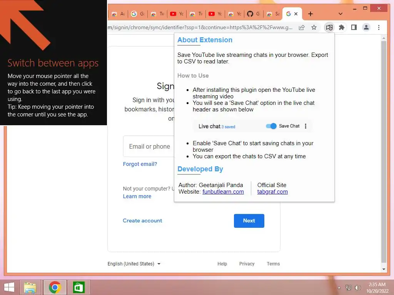Bookmark this tab with the star icon

[x=314, y=28]
